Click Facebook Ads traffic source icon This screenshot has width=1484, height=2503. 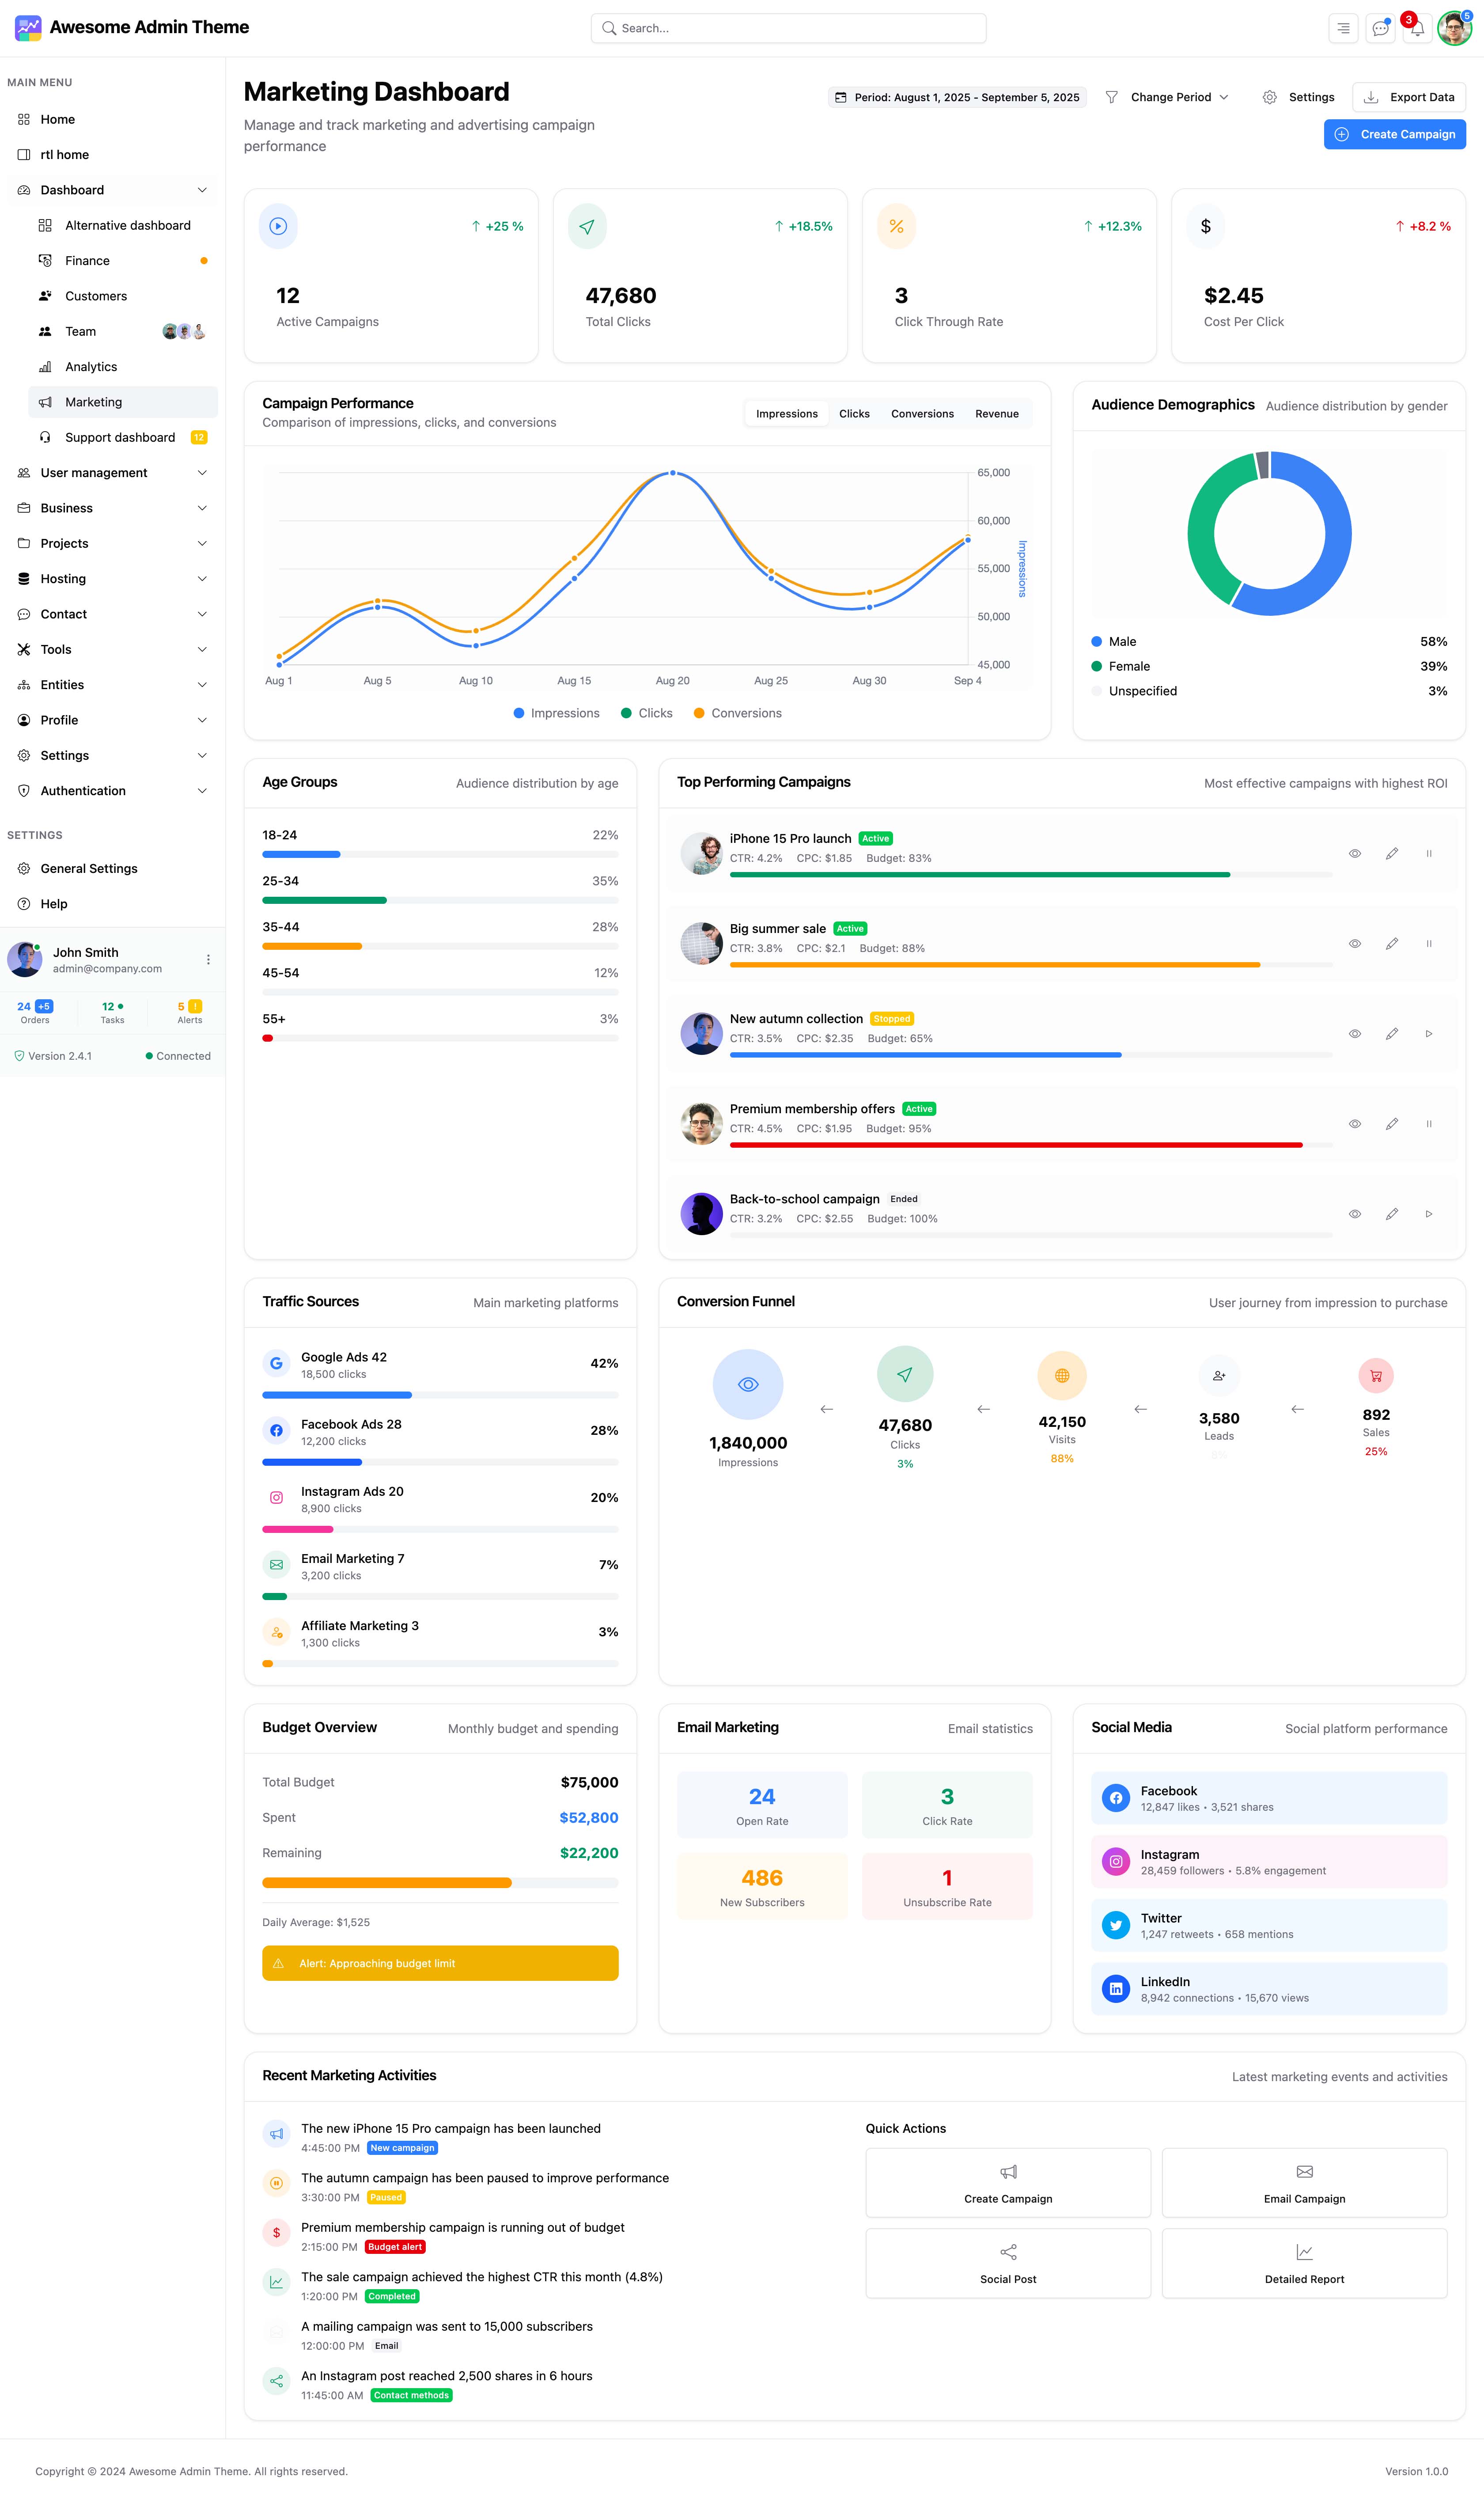click(276, 1430)
